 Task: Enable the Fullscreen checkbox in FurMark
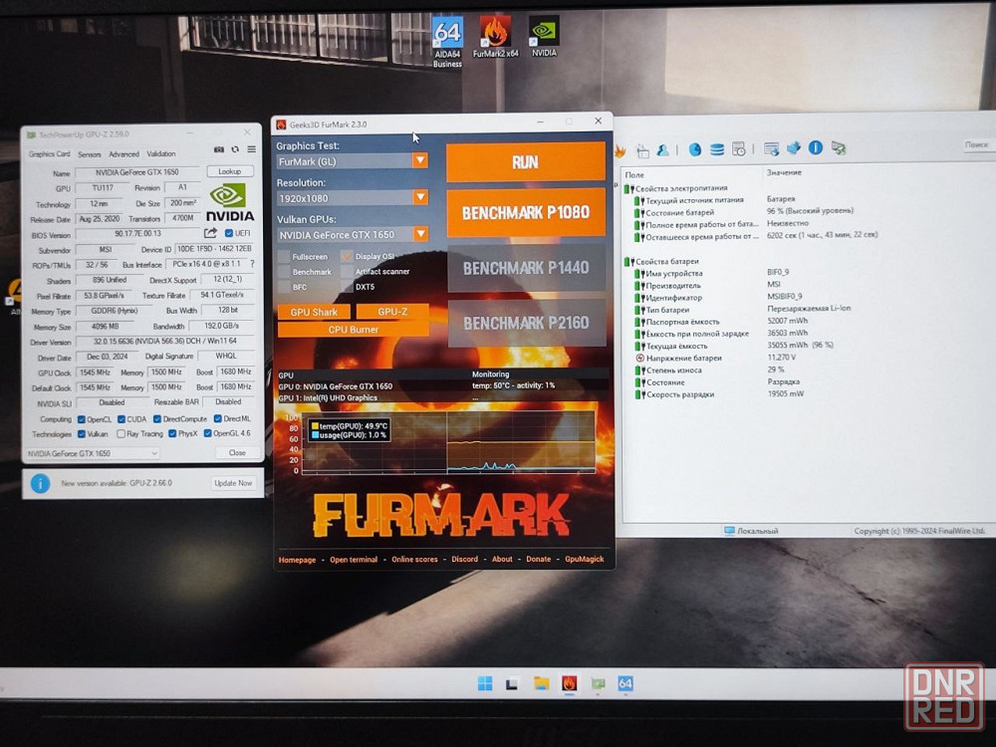(283, 257)
